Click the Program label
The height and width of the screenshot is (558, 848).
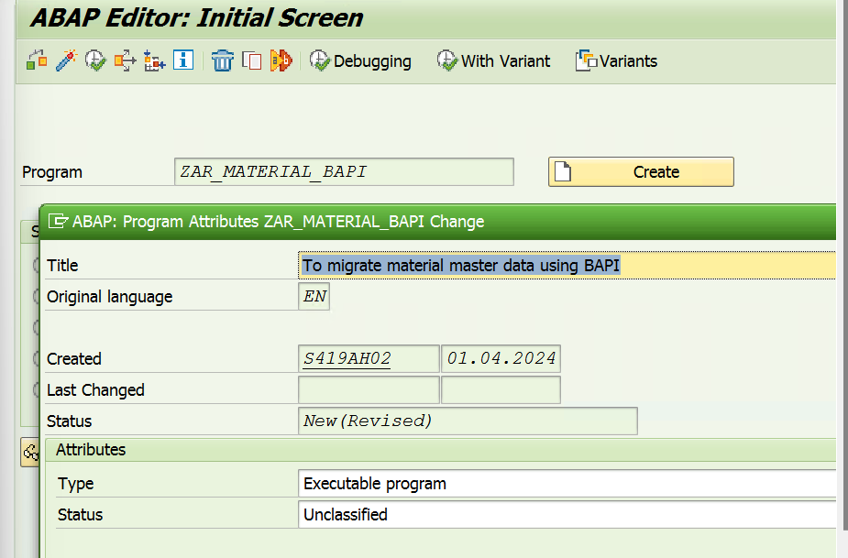click(x=52, y=172)
